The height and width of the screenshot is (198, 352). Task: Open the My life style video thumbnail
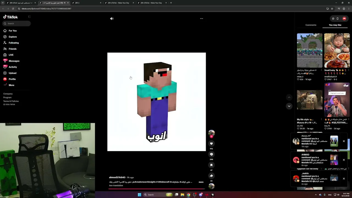coord(310,100)
